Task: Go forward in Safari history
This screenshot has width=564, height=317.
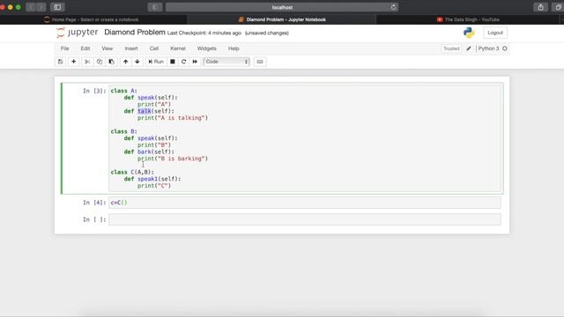Action: 41,7
